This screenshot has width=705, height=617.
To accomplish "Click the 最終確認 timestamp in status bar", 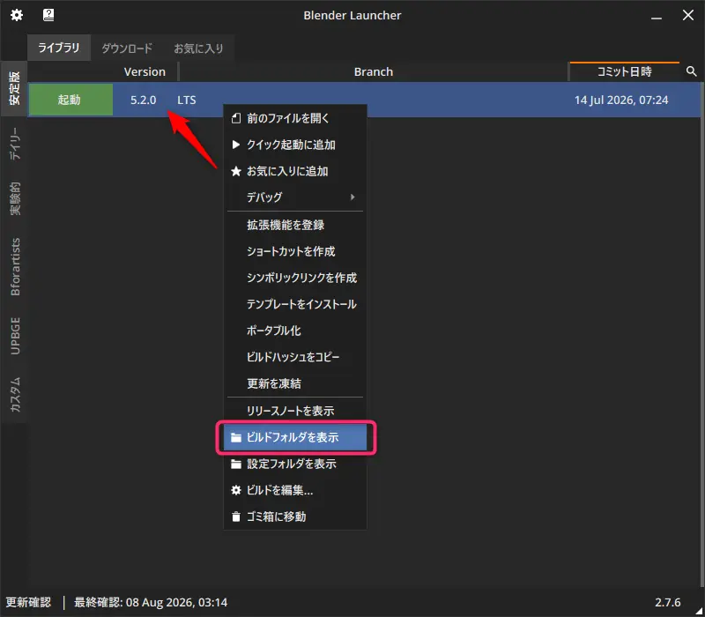I will [x=151, y=602].
